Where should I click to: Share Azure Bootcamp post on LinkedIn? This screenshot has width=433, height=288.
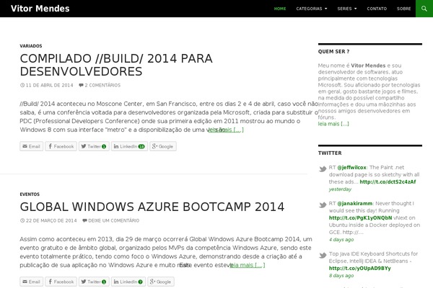128,282
